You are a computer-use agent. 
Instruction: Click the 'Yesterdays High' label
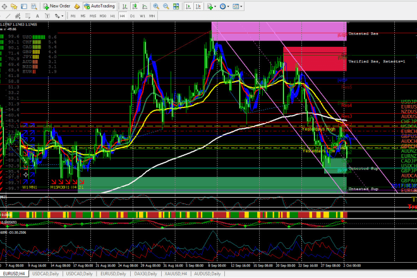point(318,129)
